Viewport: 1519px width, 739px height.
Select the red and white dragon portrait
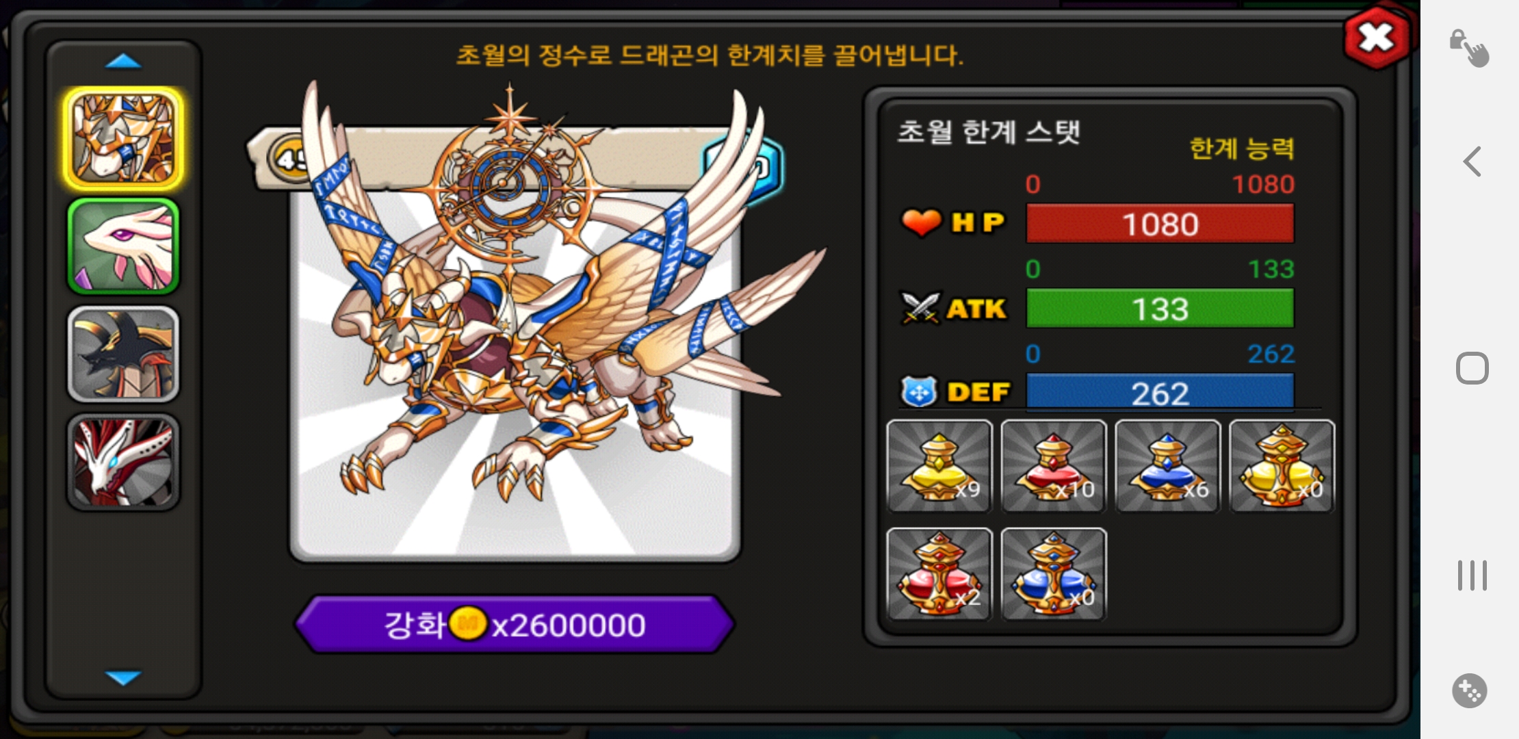point(123,462)
